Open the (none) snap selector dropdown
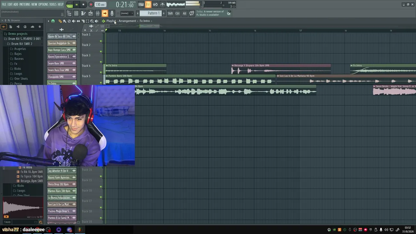This screenshot has width=416, height=234. (x=128, y=13)
